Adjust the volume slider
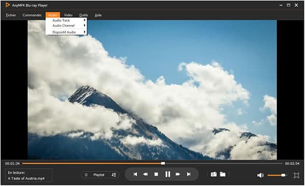 tap(277, 175)
